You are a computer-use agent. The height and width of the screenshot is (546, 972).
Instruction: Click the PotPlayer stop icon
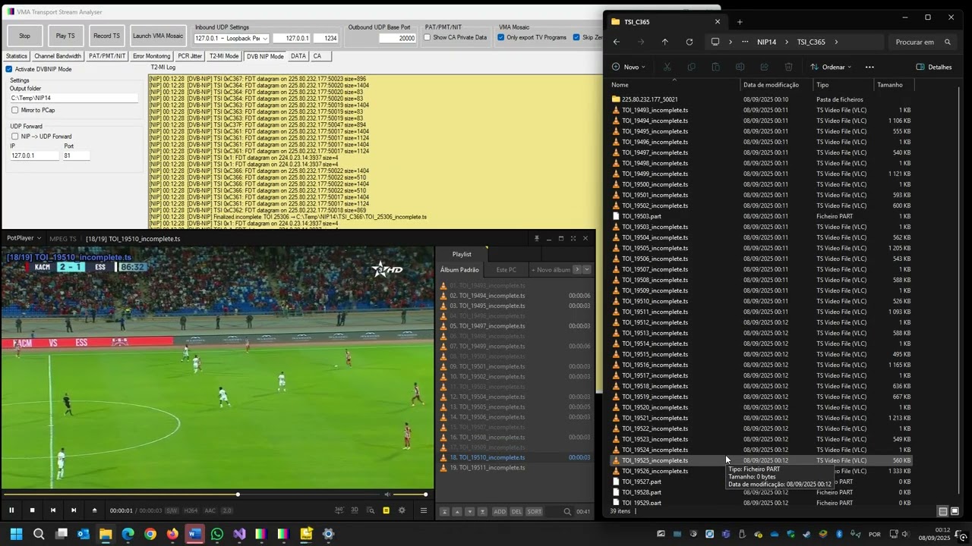coord(32,510)
